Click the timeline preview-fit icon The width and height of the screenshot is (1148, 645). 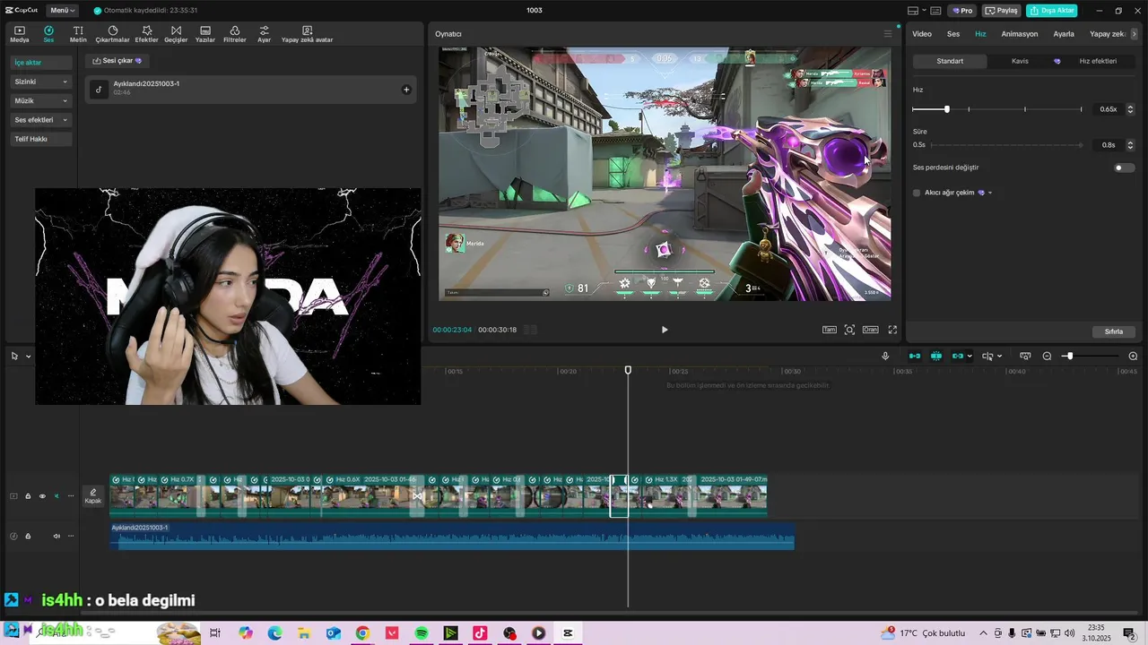(1025, 356)
